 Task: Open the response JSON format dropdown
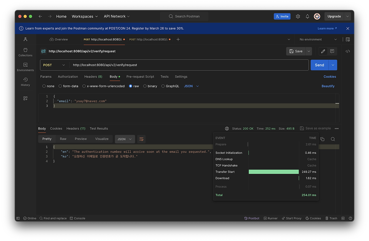pyautogui.click(x=125, y=139)
